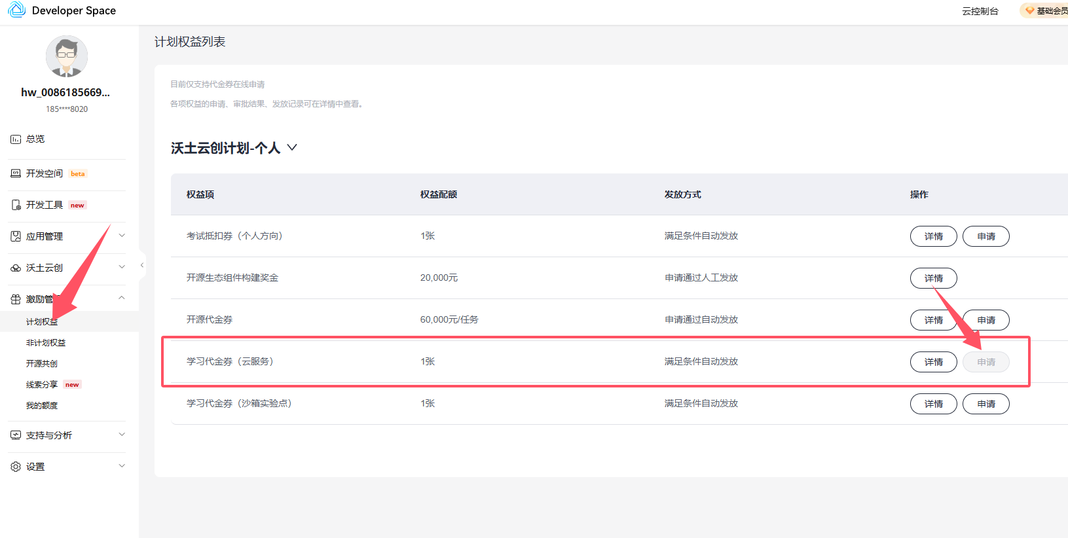Click 申请 for 考试抵扣券（个人方向）
Viewport: 1068px width, 538px height.
click(986, 236)
